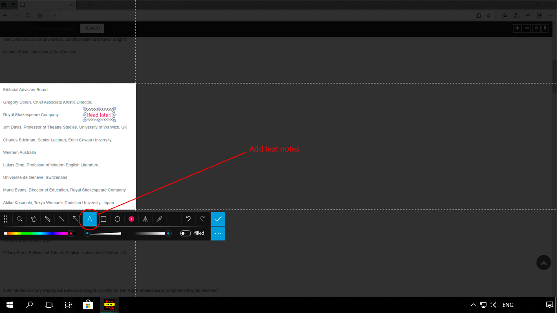Select the numbered step marker tool

point(131,219)
